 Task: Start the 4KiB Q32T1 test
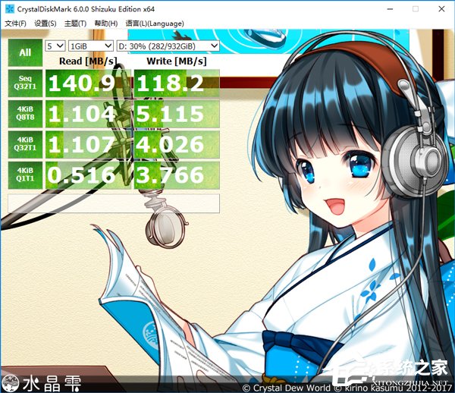tap(25, 144)
